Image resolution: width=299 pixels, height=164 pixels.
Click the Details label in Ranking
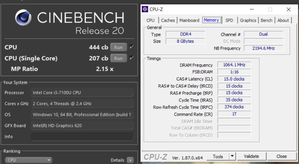pos(118,160)
